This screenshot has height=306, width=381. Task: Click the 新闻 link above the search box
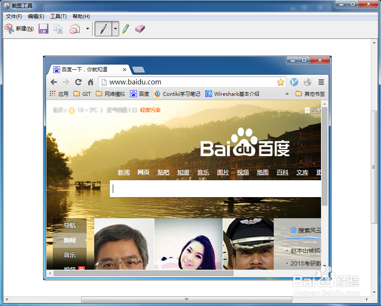pos(124,172)
